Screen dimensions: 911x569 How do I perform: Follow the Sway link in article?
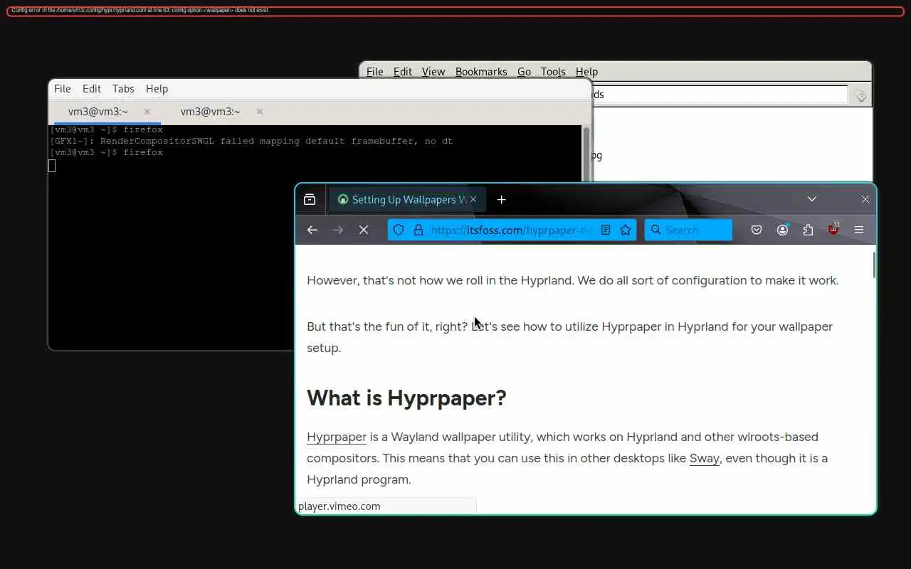pyautogui.click(x=705, y=458)
